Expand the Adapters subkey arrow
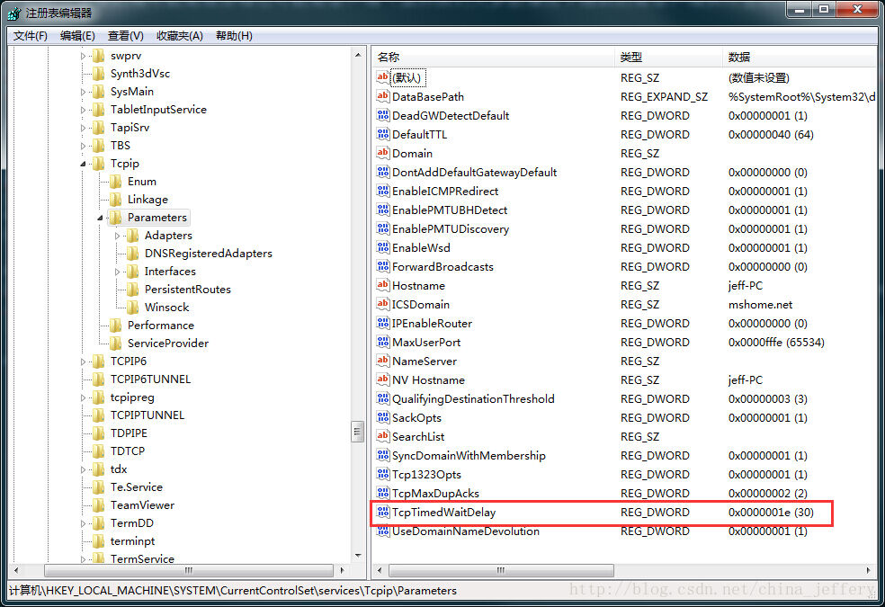This screenshot has width=885, height=607. (x=117, y=236)
